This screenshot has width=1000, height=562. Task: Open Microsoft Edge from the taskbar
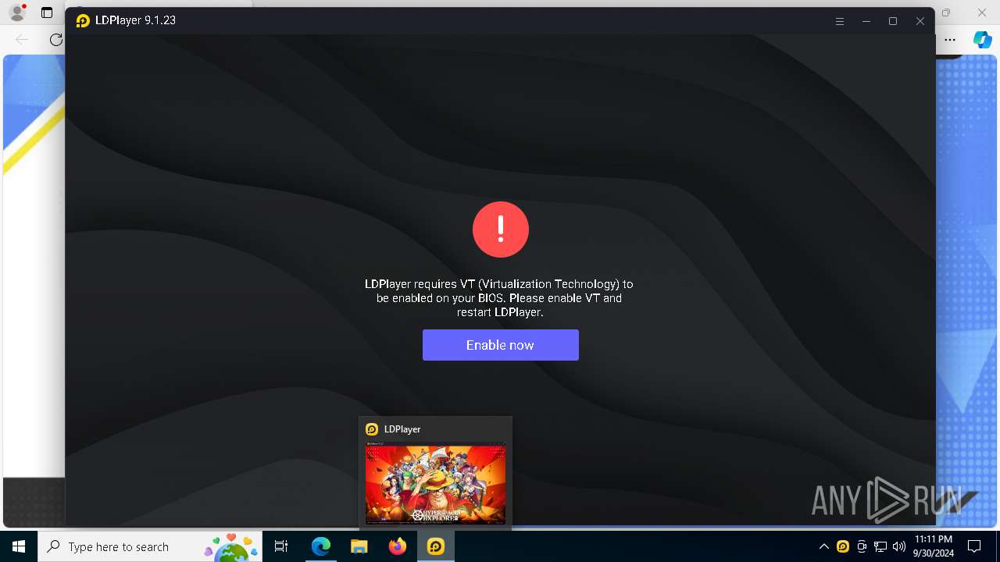click(x=321, y=546)
